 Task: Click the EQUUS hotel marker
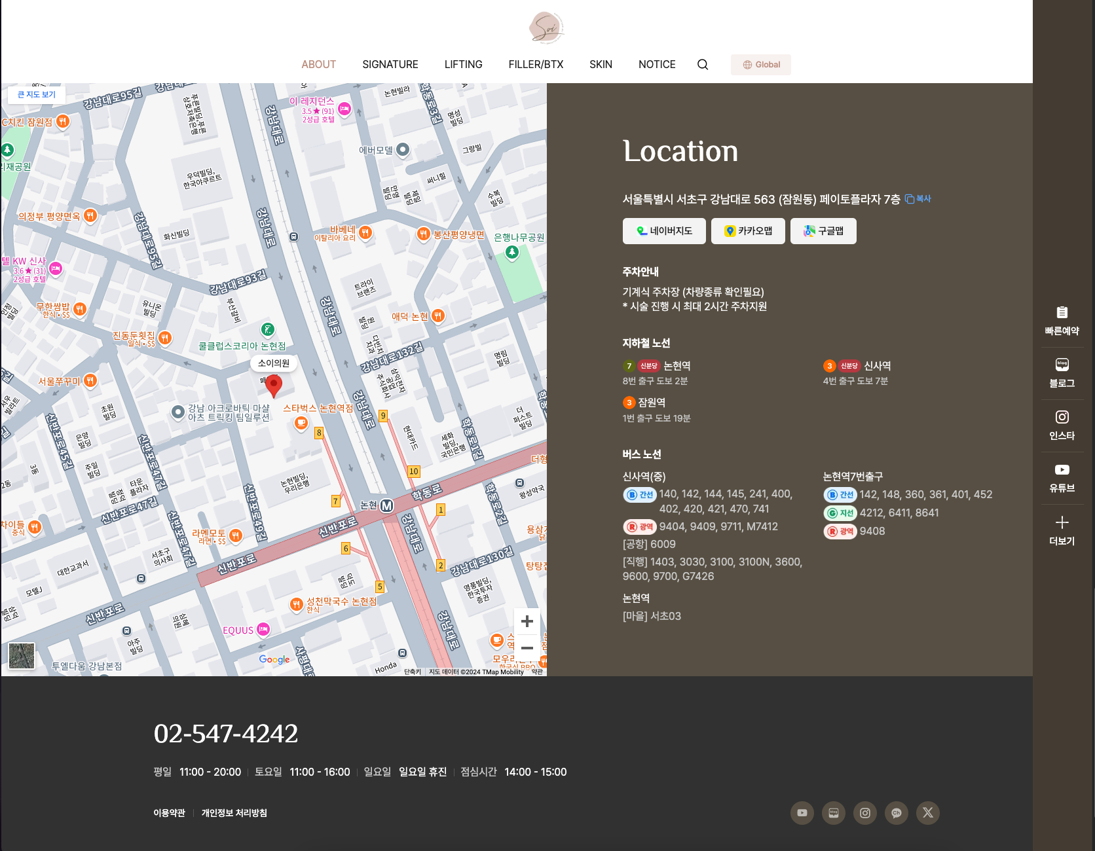(x=263, y=630)
